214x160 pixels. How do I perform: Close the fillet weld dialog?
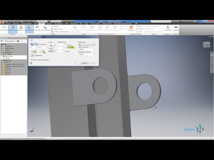[x=96, y=36]
